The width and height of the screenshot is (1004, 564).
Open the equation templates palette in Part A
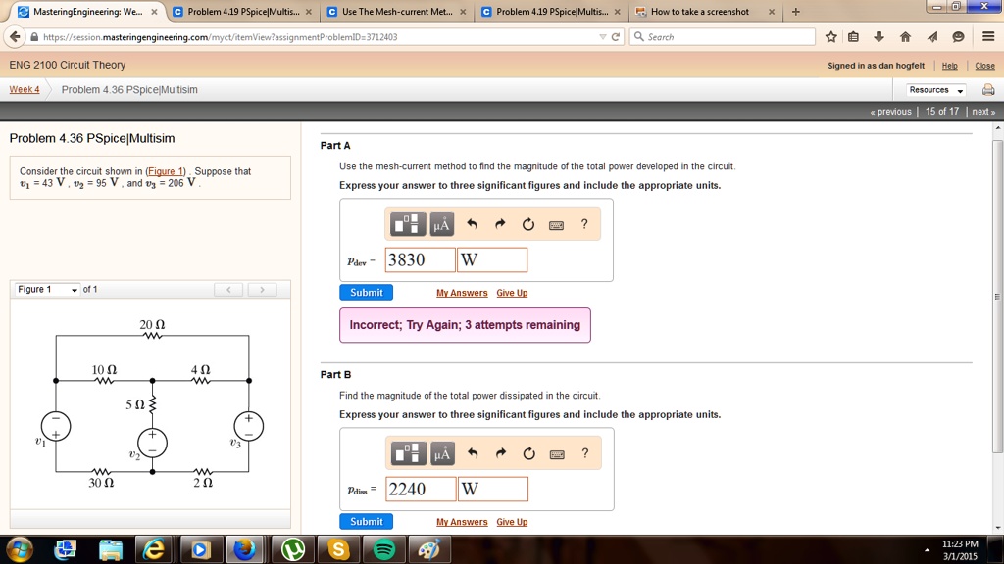click(x=408, y=223)
